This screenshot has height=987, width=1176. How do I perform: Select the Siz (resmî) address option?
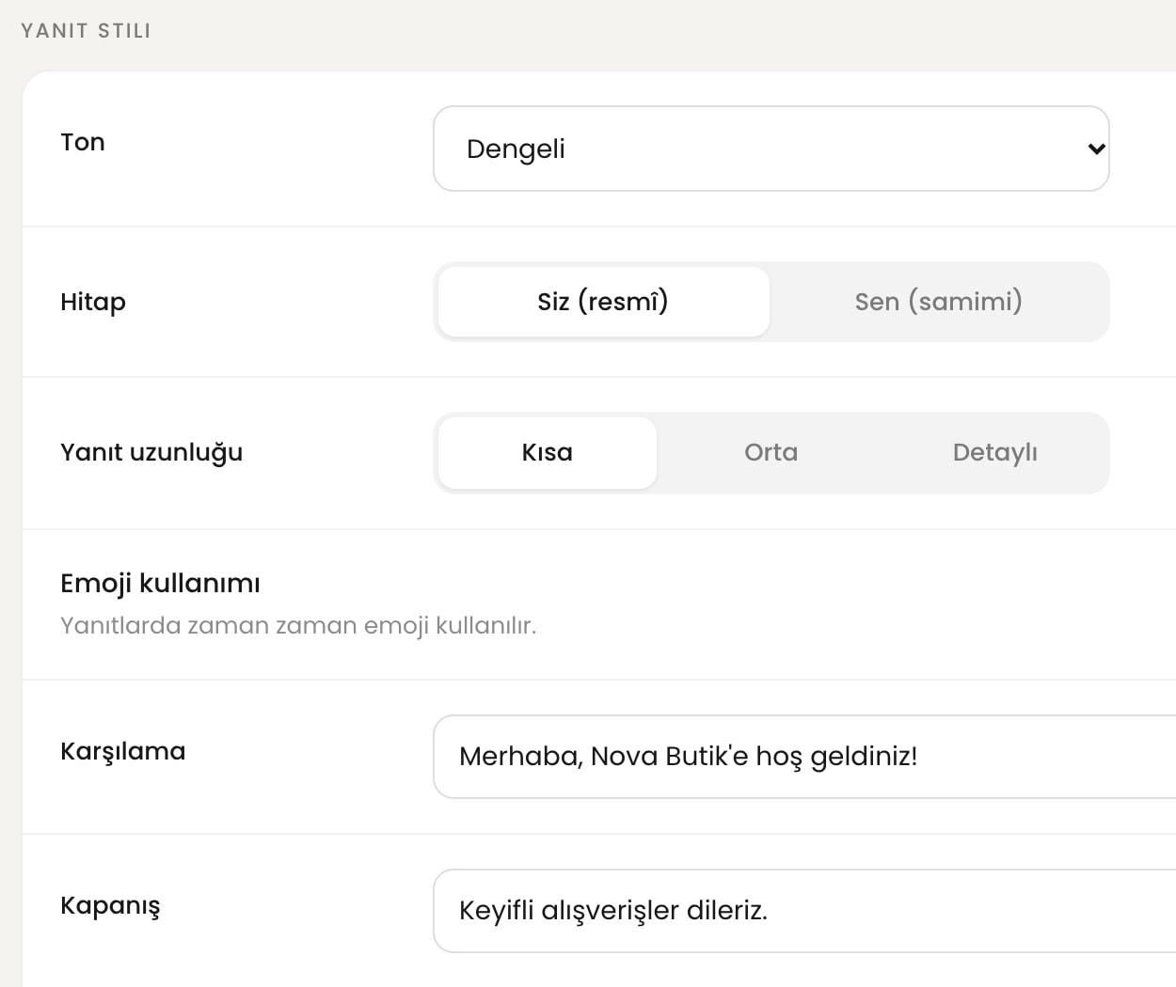click(603, 302)
